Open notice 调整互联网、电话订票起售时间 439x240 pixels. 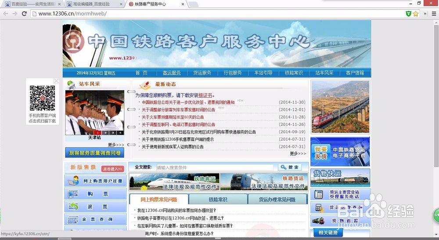pos(178,124)
